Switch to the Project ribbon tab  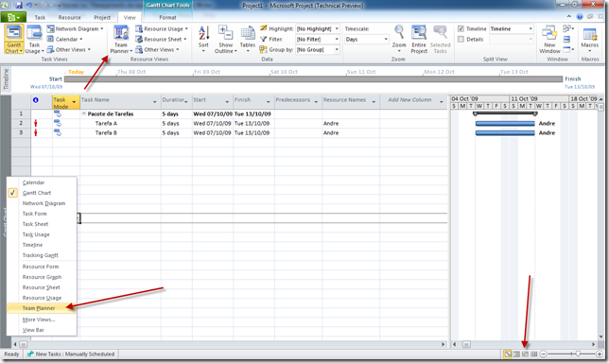[102, 17]
